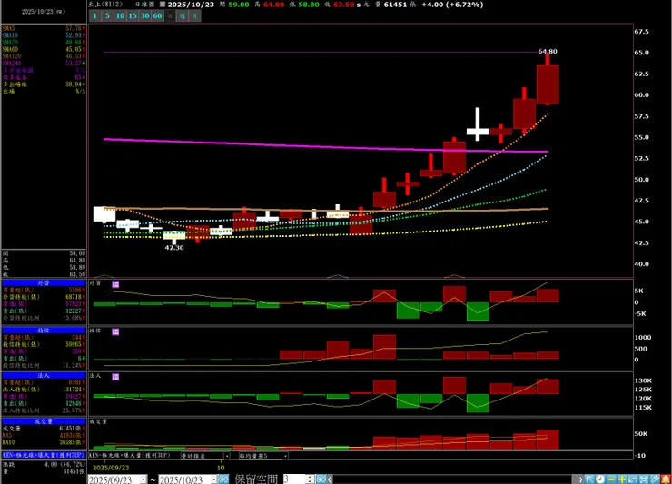Click the fit-to-frame icon in bottom toolbar
672x484 pixels.
644,479
